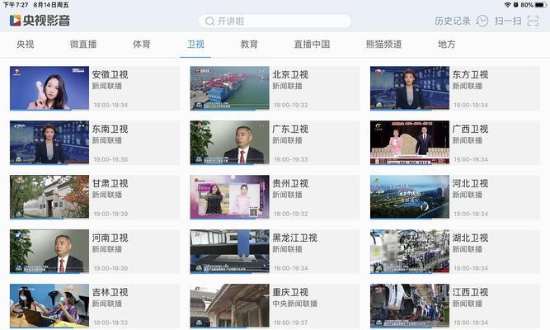
Task: Play the 湖北卫视 thumbnail
Action: [410, 252]
